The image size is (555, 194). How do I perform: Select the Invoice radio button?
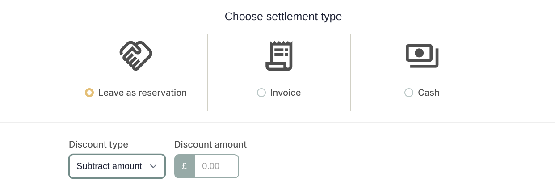click(261, 93)
